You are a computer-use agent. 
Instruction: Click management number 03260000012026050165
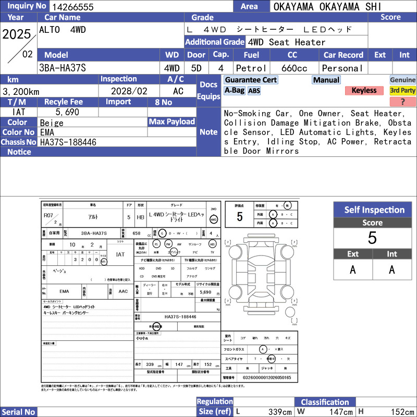pyautogui.click(x=267, y=377)
